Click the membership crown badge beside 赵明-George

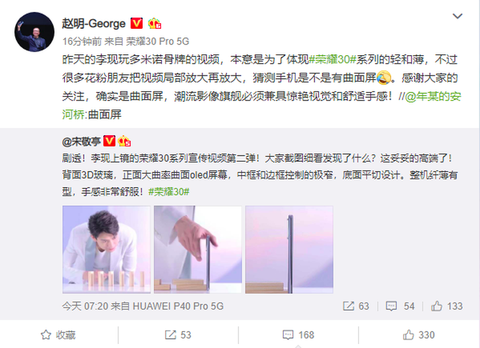[155, 24]
